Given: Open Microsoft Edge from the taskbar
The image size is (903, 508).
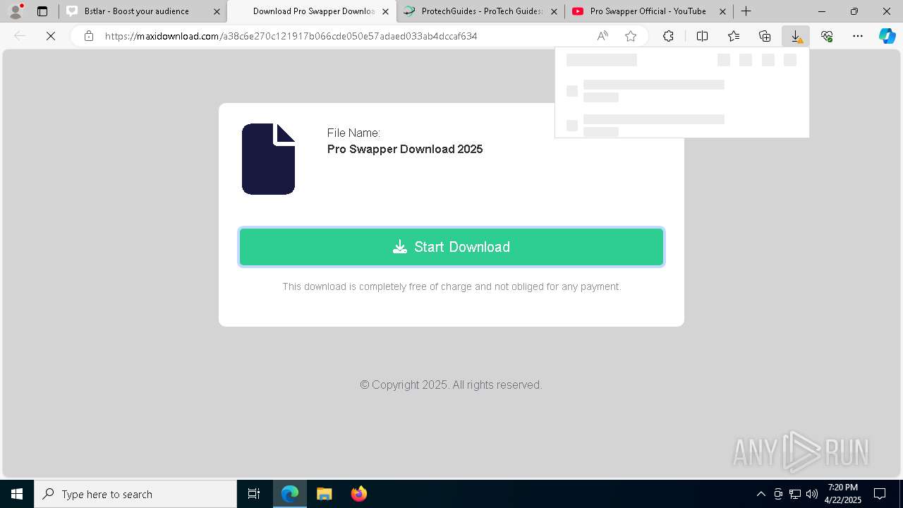Looking at the screenshot, I should click(290, 494).
